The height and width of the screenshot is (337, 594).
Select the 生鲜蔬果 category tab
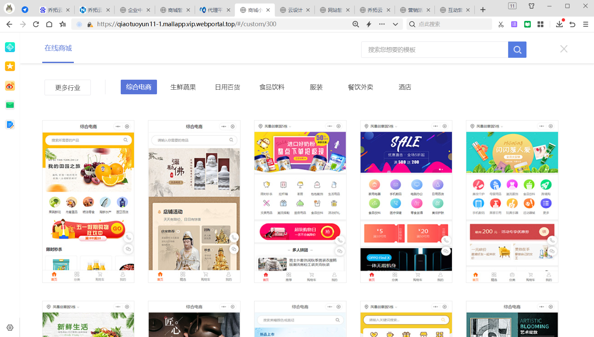coord(183,87)
